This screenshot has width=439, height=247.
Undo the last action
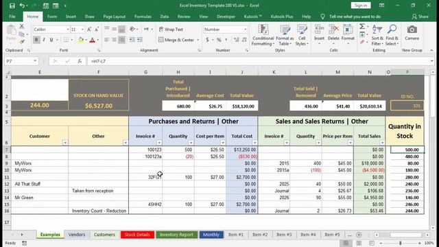tap(22, 5)
